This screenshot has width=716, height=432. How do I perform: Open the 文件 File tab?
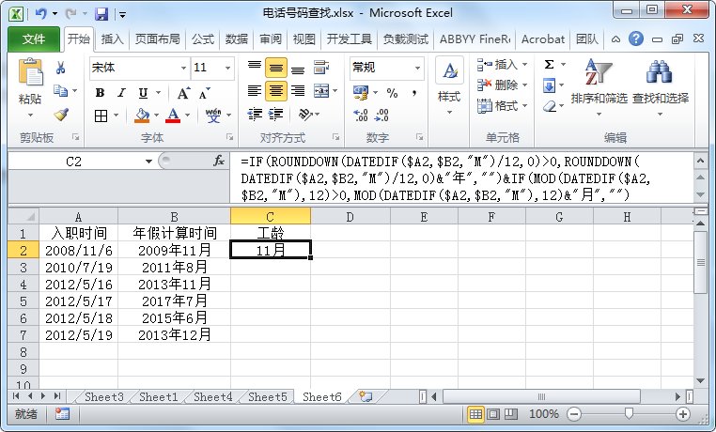coord(33,39)
